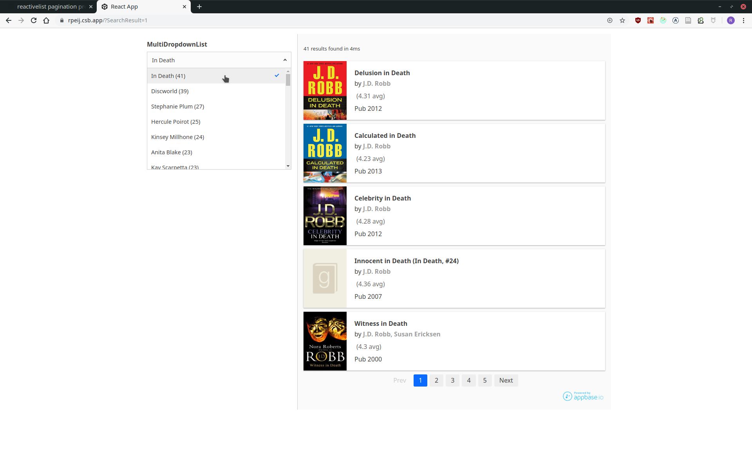Image resolution: width=752 pixels, height=459 pixels.
Task: Deselect the In Death (41) option
Action: click(216, 76)
